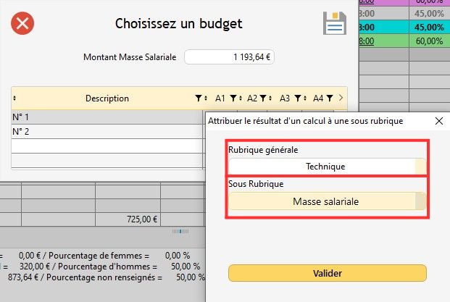Click the cyan 45,00% cell
Viewport: 450px width, 302px height.
[x=429, y=28]
